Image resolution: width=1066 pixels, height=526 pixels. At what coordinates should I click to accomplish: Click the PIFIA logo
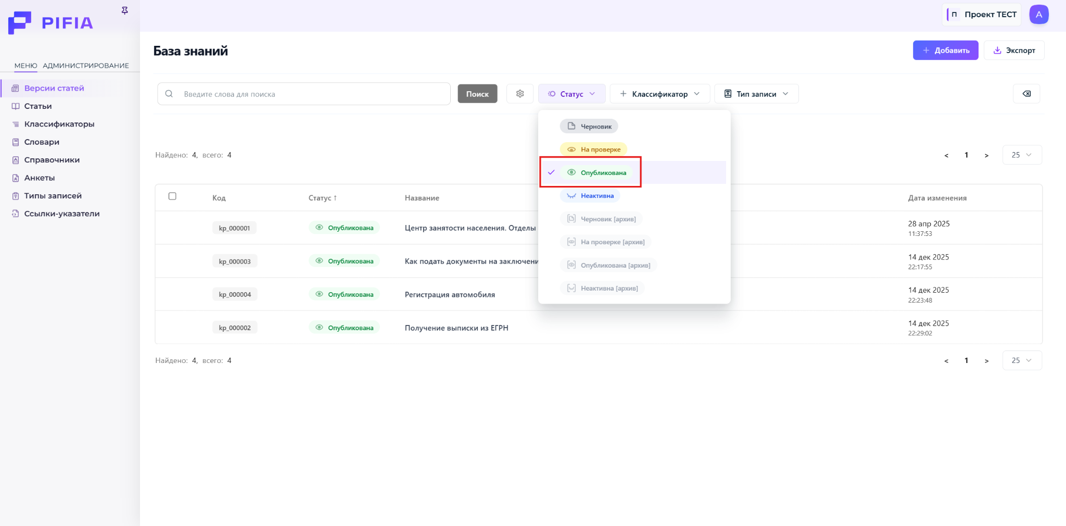51,22
